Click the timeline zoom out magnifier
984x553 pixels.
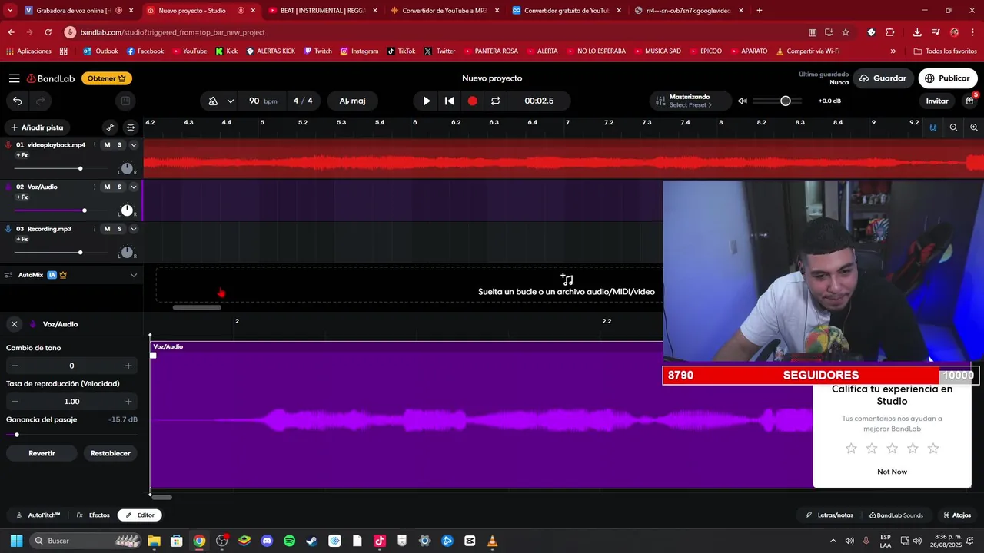tap(953, 127)
